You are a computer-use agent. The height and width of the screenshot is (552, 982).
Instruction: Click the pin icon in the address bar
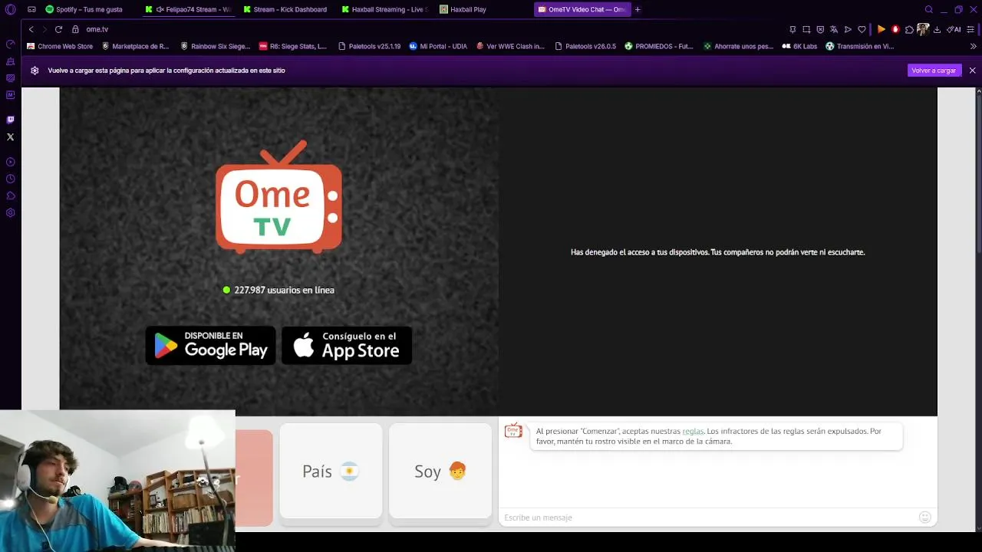[793, 29]
